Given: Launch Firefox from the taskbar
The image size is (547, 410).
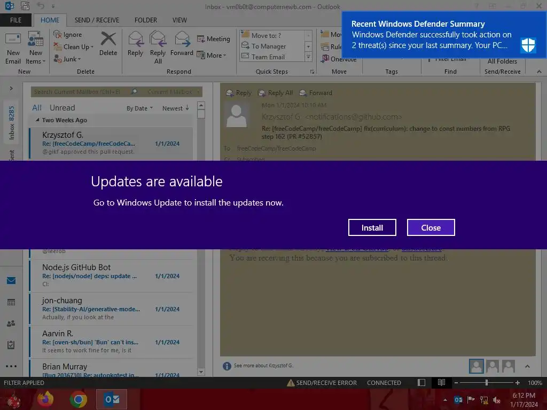Looking at the screenshot, I should point(45,399).
